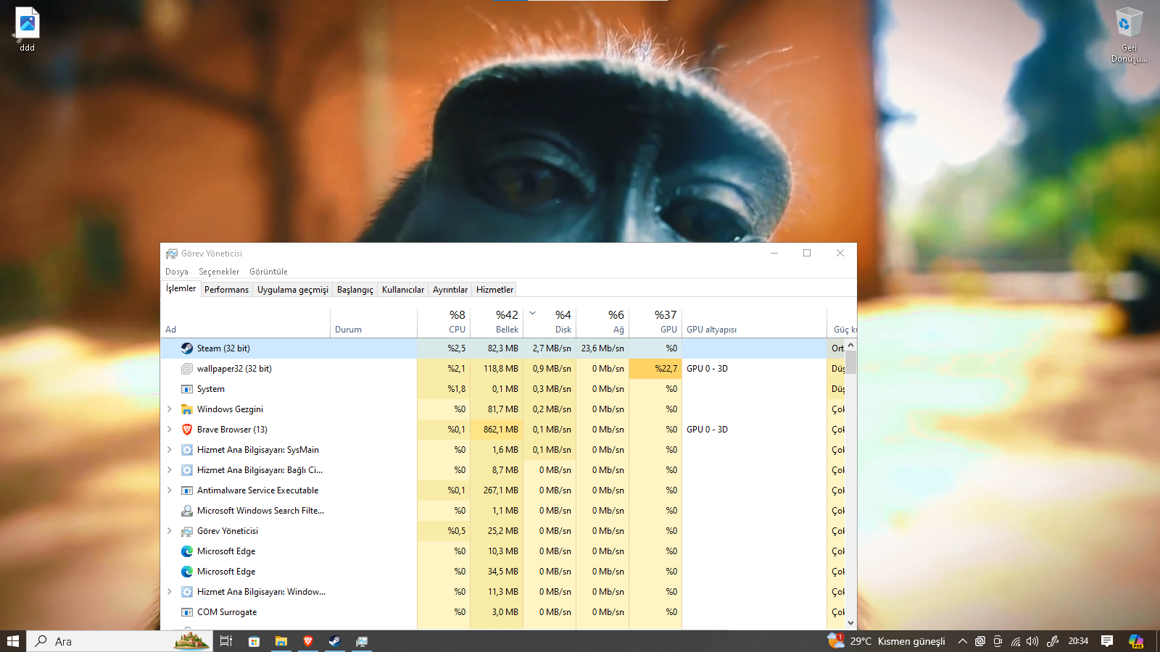Expand the Windows Gezgini process group
This screenshot has width=1160, height=652.
pos(170,409)
